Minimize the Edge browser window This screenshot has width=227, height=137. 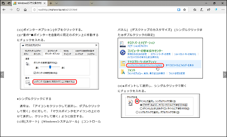tap(206, 3)
